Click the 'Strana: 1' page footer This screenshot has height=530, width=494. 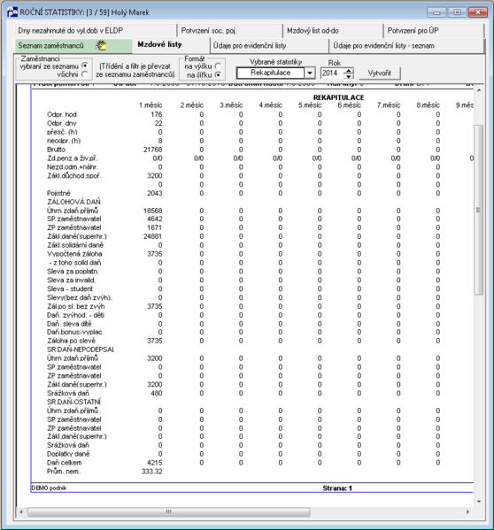coord(337,488)
